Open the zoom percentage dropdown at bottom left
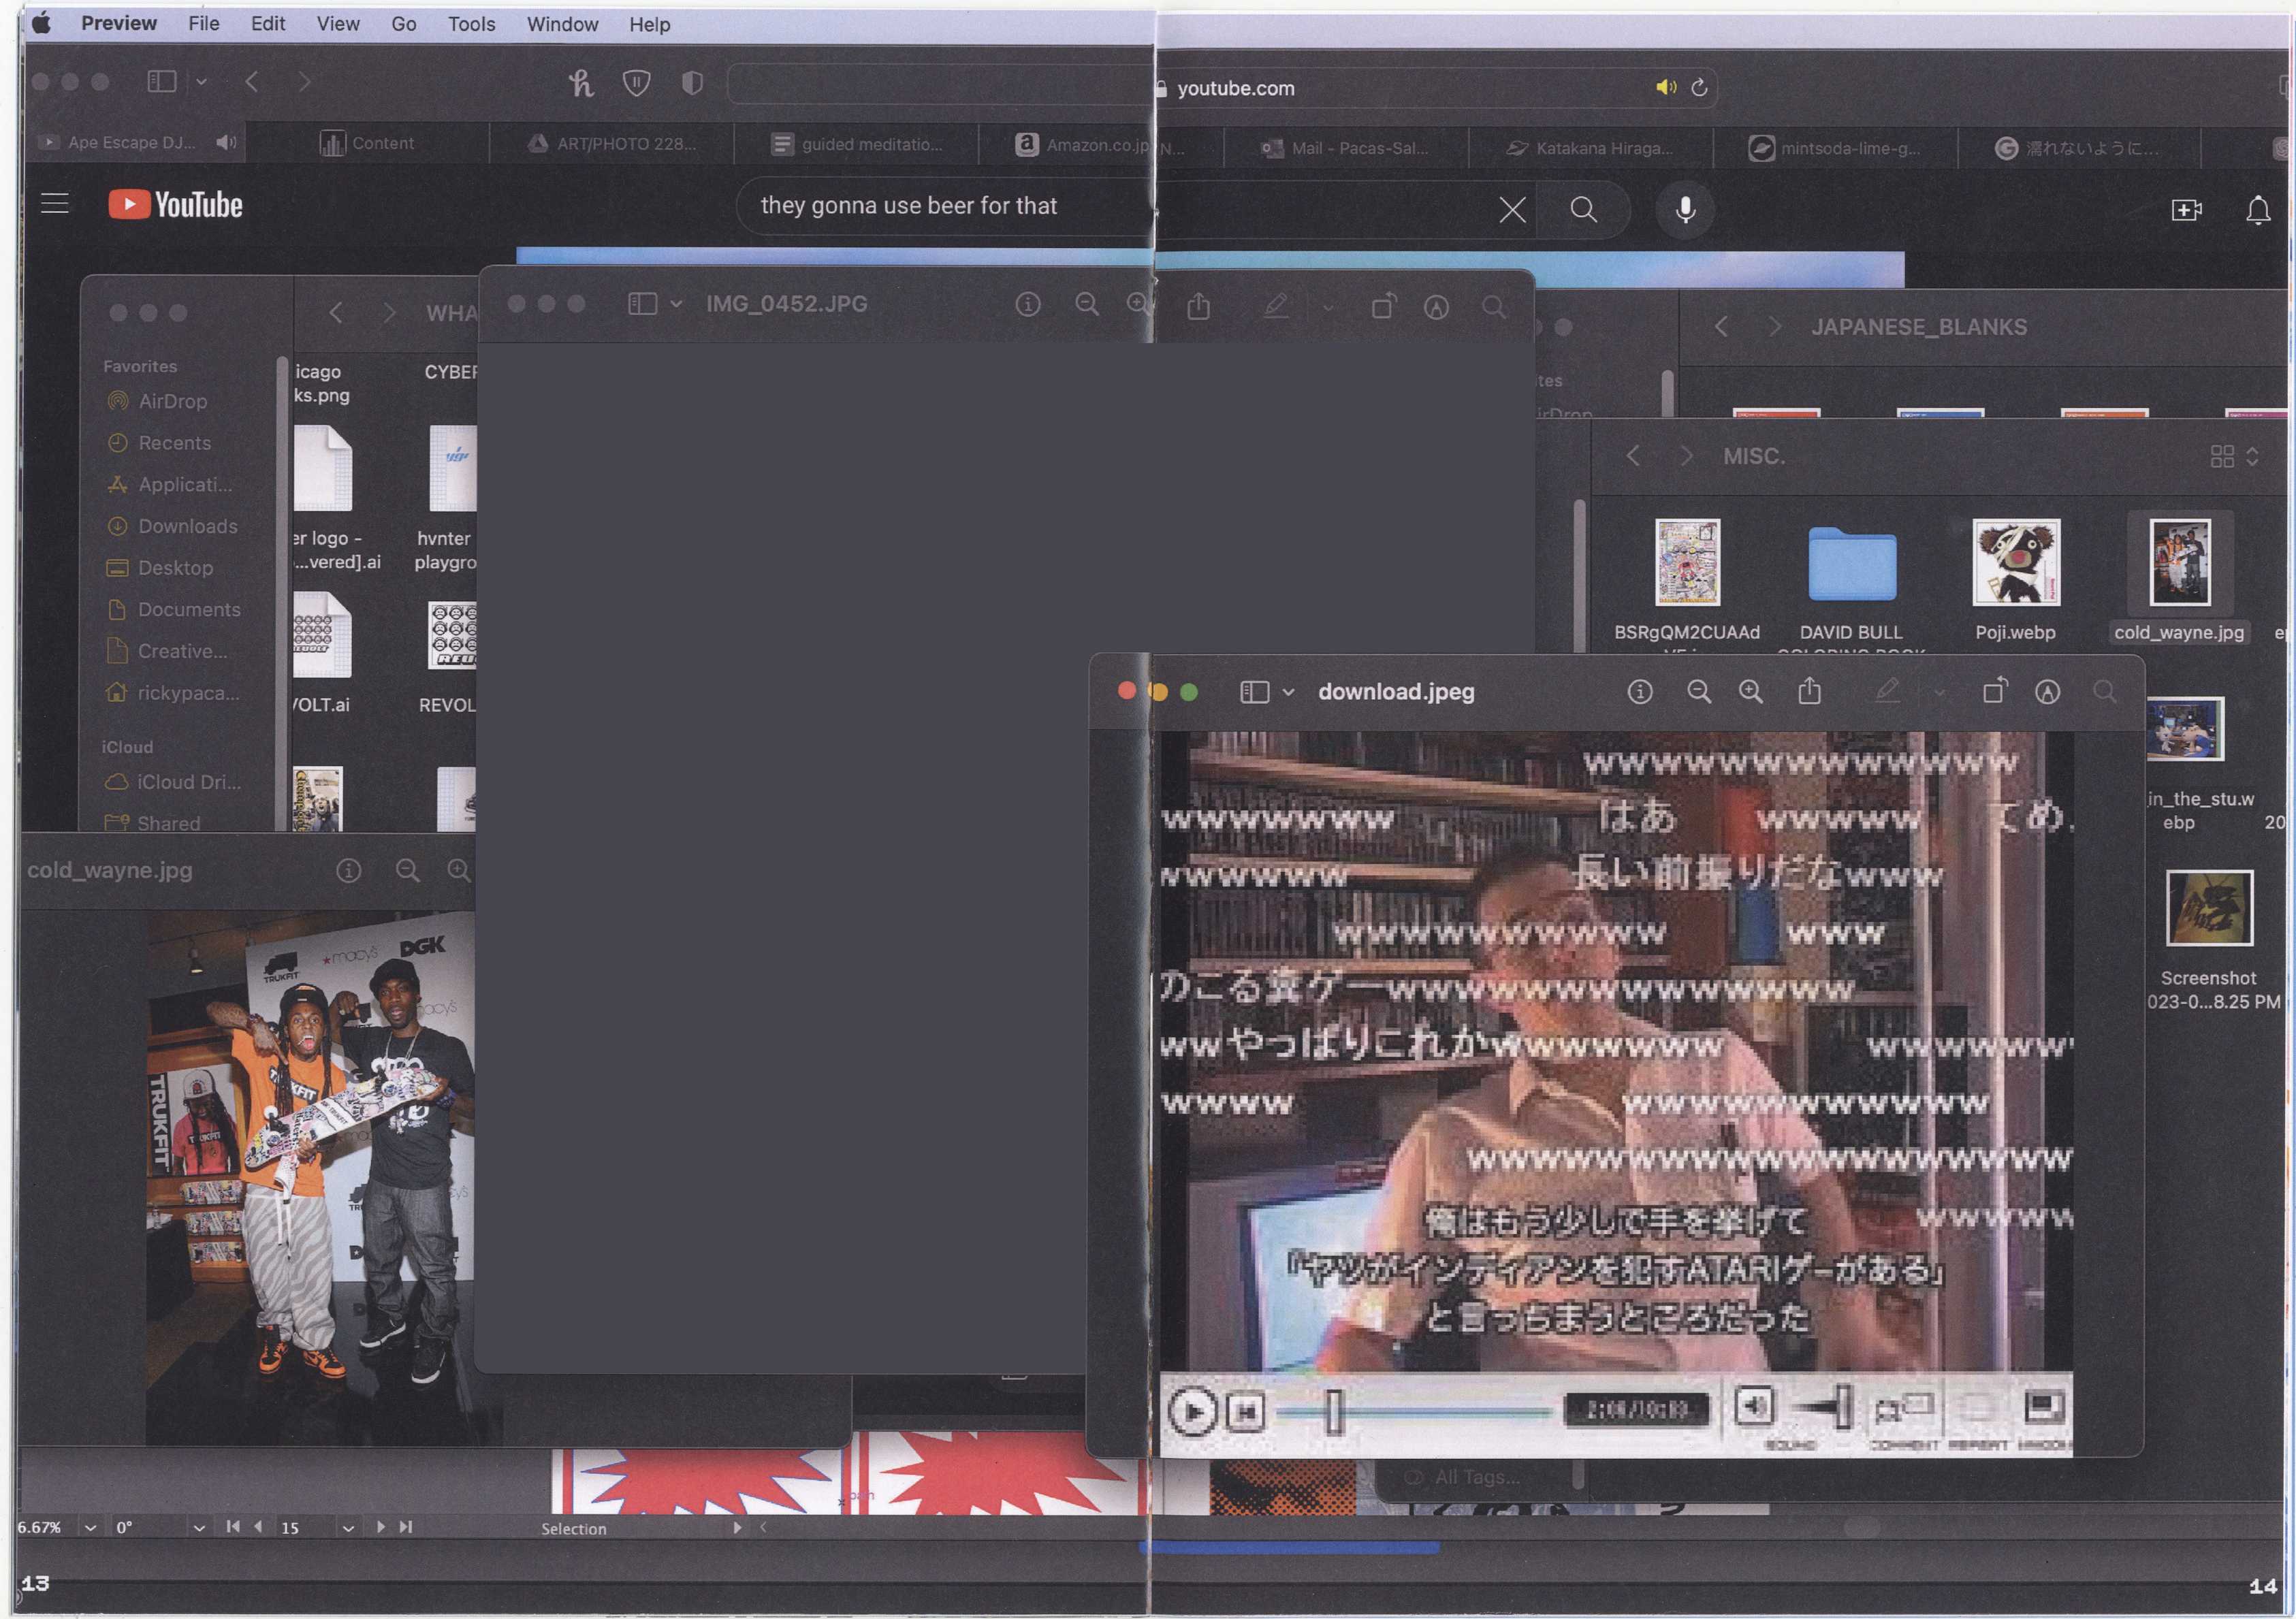This screenshot has width=2296, height=1619. click(x=90, y=1527)
